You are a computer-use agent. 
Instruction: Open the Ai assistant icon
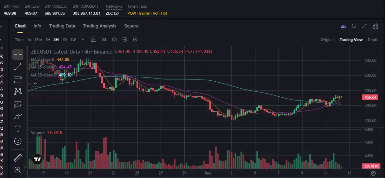[343, 26]
